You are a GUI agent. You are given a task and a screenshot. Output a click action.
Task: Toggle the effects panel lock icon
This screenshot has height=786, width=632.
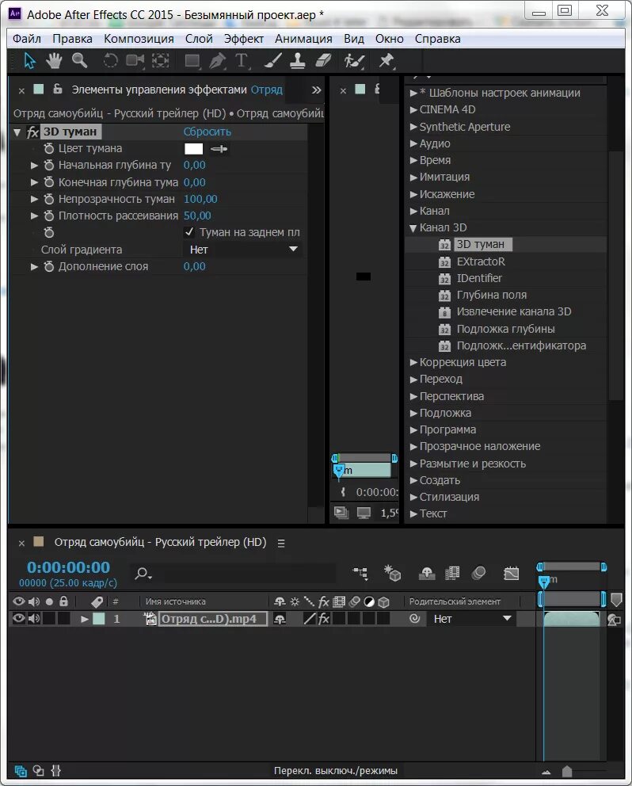pyautogui.click(x=58, y=89)
